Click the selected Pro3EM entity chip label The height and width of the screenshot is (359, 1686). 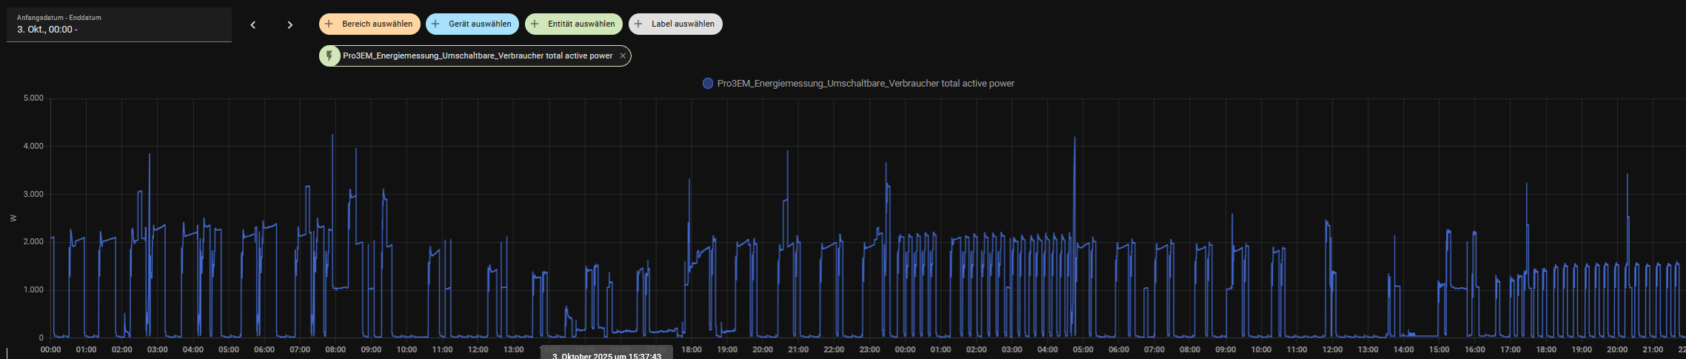pyautogui.click(x=477, y=56)
